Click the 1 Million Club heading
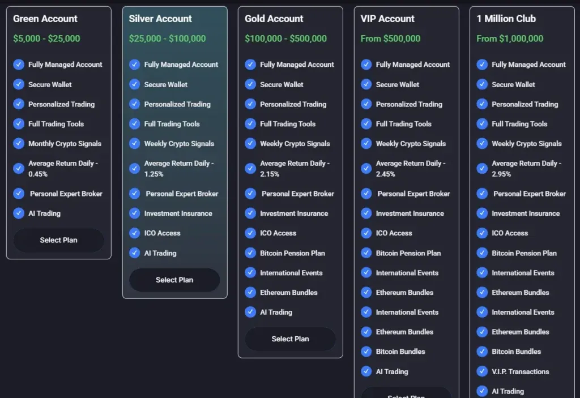 pos(506,19)
